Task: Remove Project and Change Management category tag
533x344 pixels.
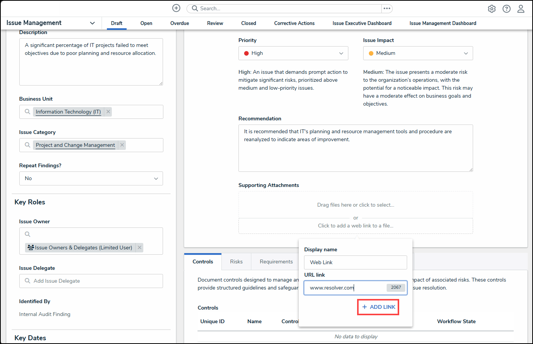Action: 122,145
